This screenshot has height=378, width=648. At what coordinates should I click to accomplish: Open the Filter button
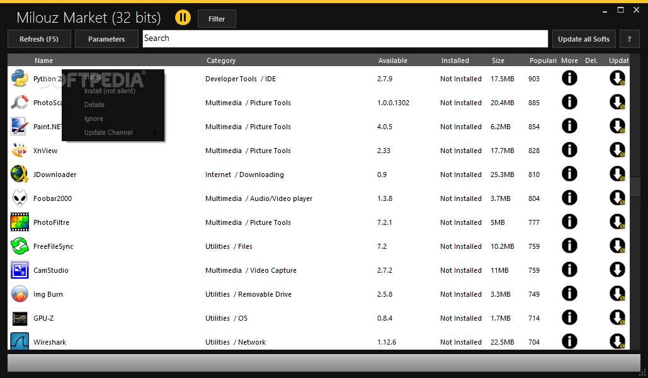(x=217, y=19)
